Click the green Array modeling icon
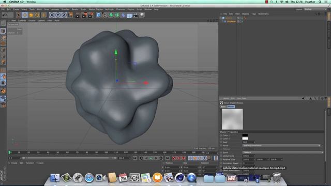 pos(117,15)
